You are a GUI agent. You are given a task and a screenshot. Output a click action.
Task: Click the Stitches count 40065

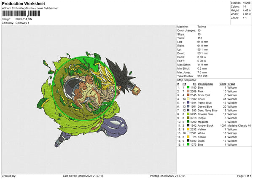point(247,3)
